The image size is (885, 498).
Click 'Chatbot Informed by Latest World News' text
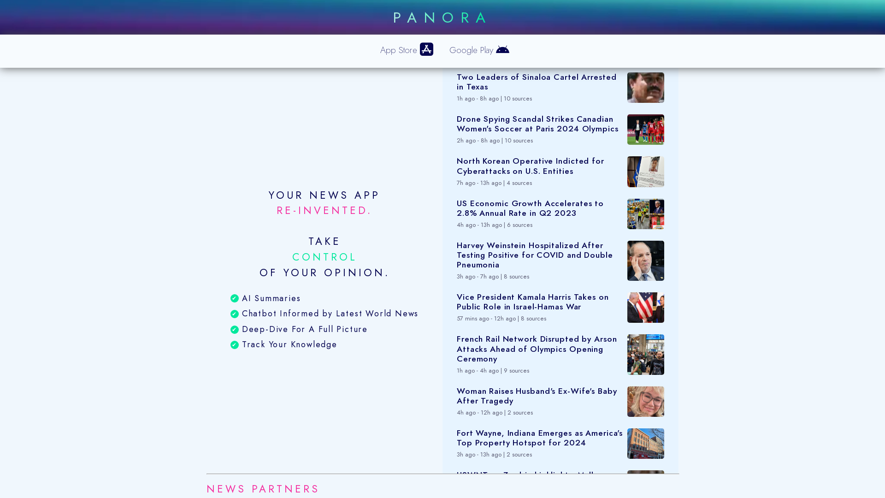point(330,314)
